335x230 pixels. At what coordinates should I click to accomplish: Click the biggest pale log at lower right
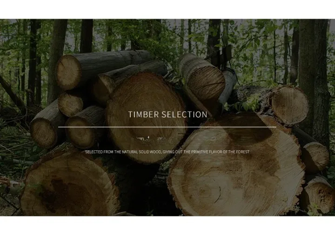pyautogui.click(x=236, y=166)
